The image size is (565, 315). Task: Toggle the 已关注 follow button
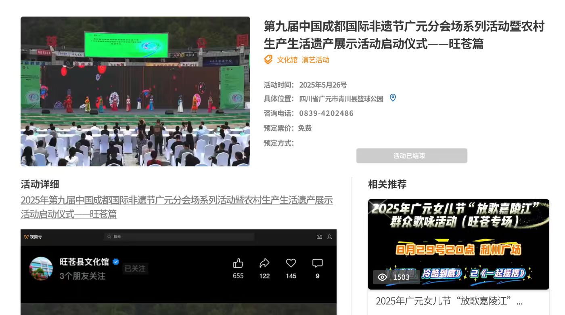pos(135,269)
